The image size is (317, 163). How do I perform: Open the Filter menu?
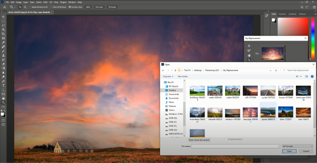[45, 2]
